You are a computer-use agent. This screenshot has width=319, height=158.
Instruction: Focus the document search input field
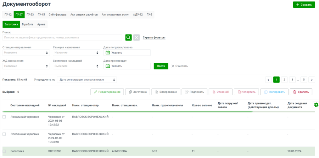tap(62, 37)
